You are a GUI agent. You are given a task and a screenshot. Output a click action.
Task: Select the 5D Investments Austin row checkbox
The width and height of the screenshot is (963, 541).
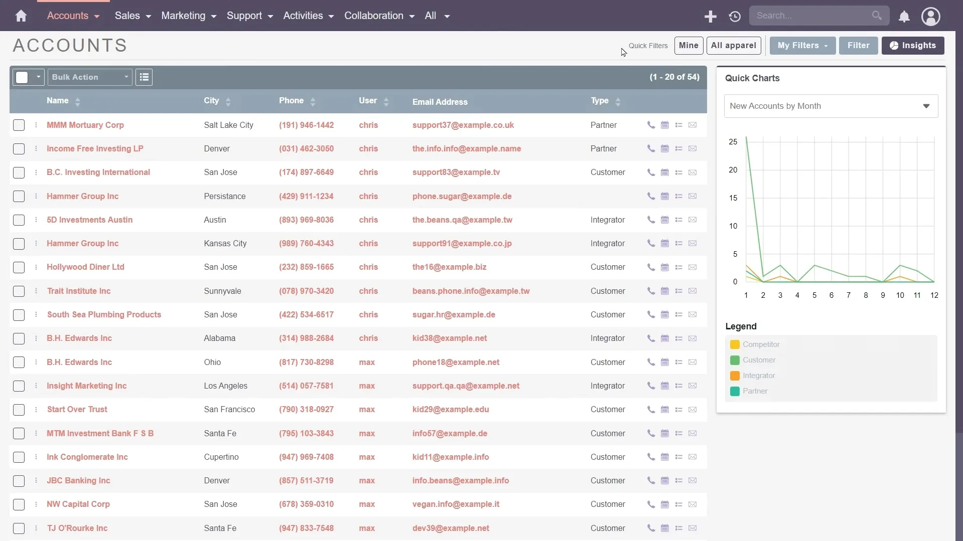pyautogui.click(x=19, y=220)
